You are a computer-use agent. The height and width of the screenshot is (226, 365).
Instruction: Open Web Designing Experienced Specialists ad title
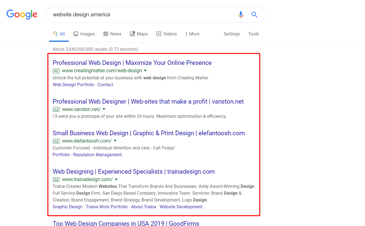point(134,171)
